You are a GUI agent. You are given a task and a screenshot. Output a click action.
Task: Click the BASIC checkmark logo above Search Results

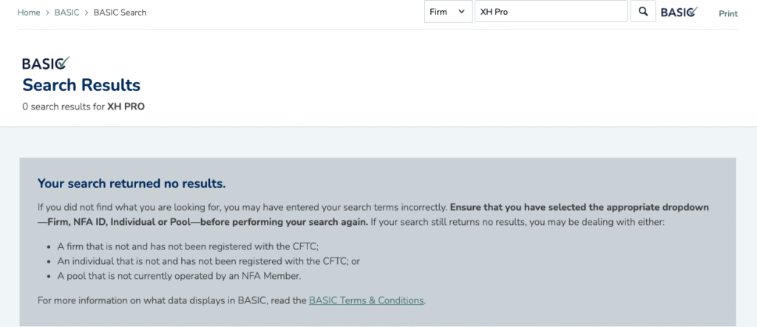tap(46, 64)
